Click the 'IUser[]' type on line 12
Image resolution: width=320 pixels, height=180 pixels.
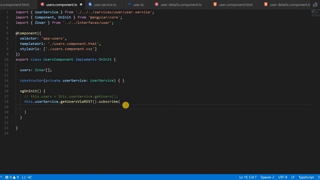pos(42,70)
